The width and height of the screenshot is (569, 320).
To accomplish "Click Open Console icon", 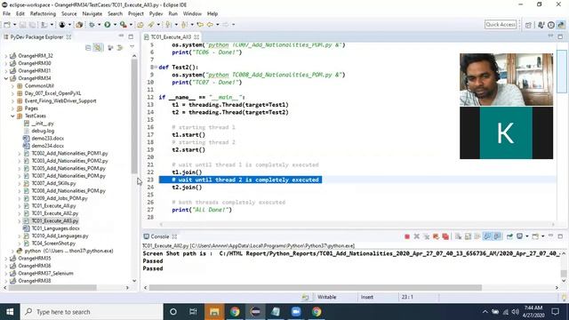I will 535,236.
